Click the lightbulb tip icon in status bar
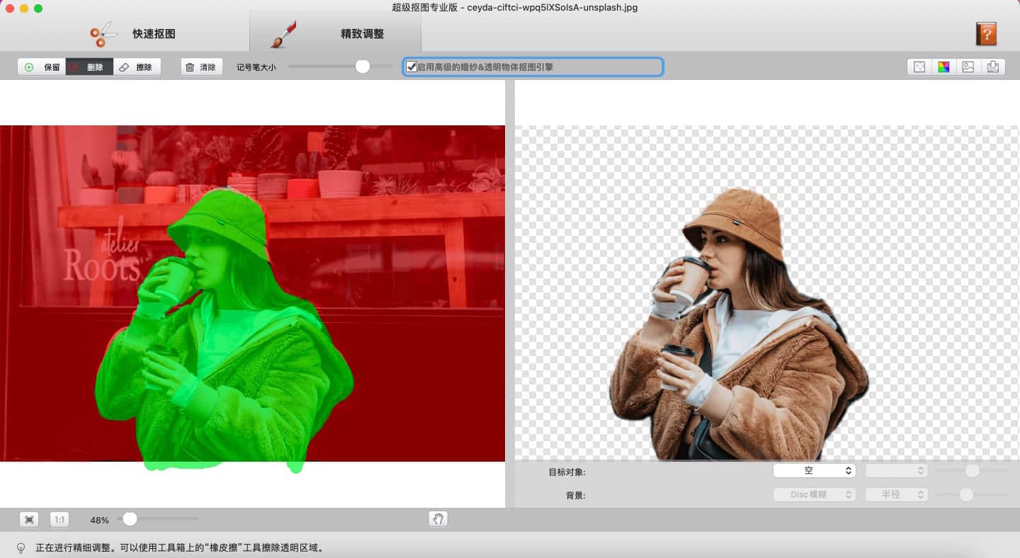1020x558 pixels. tap(21, 547)
